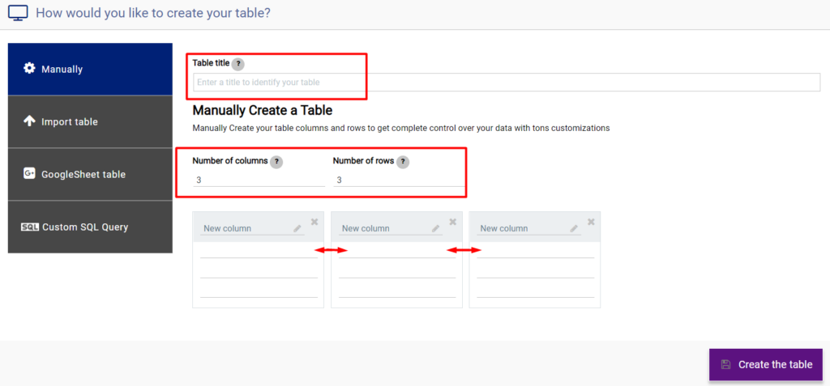Show help tooltip for Number of columns
This screenshot has width=830, height=386.
(276, 162)
